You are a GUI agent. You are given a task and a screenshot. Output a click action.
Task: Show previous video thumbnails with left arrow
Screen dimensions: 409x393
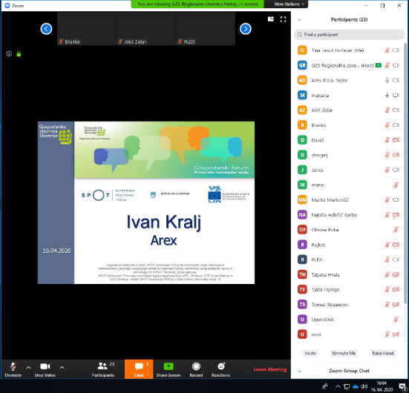coord(46,29)
